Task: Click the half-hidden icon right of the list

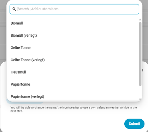Action: tap(143, 70)
